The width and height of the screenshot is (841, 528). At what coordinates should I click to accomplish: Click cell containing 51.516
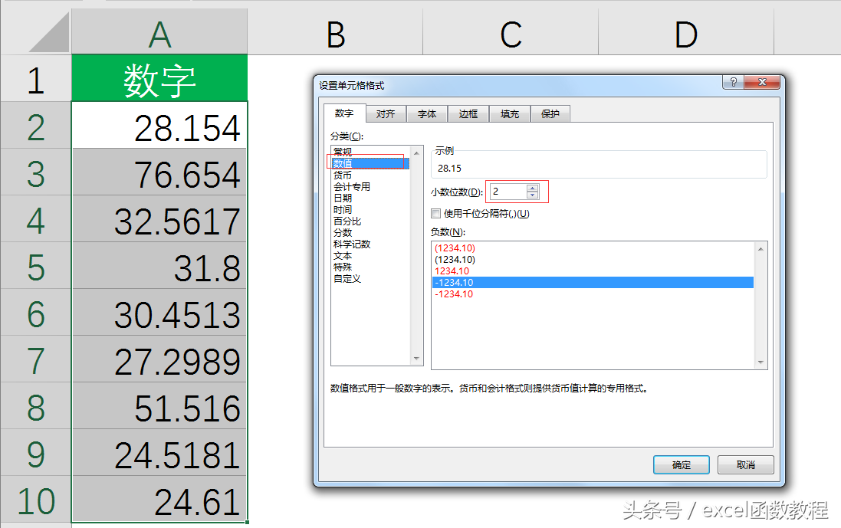(x=159, y=406)
